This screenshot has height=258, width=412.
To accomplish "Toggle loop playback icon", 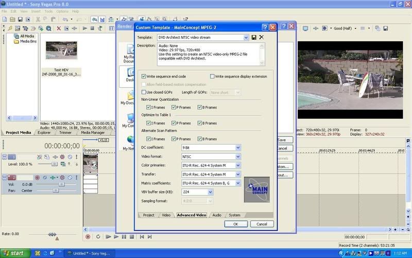I will pos(98,237).
